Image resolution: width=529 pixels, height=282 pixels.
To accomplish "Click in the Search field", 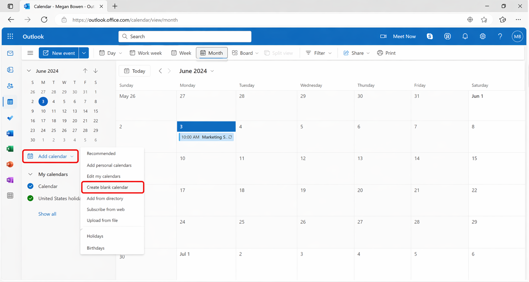I will (x=185, y=36).
